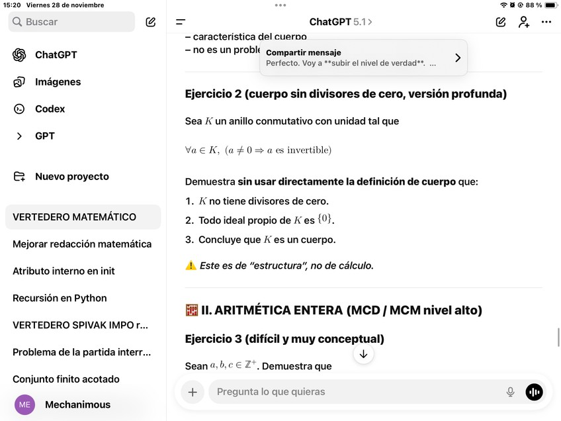561x421 pixels.
Task: Start voice mode with the waveform button
Action: pos(534,392)
